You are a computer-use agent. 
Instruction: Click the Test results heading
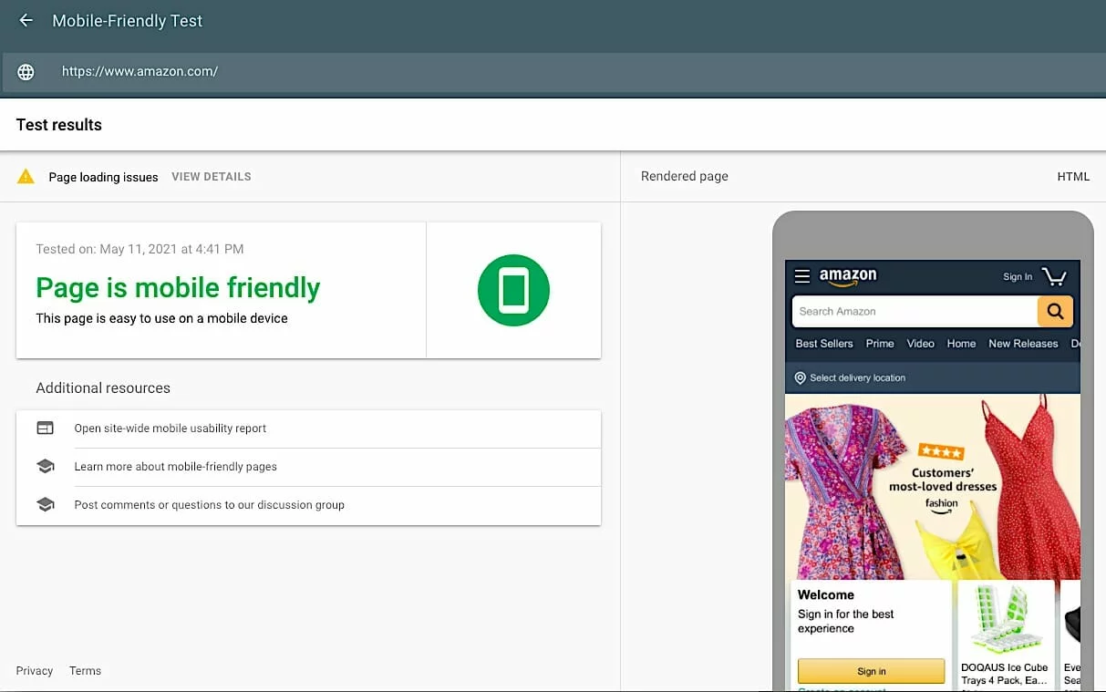click(59, 125)
